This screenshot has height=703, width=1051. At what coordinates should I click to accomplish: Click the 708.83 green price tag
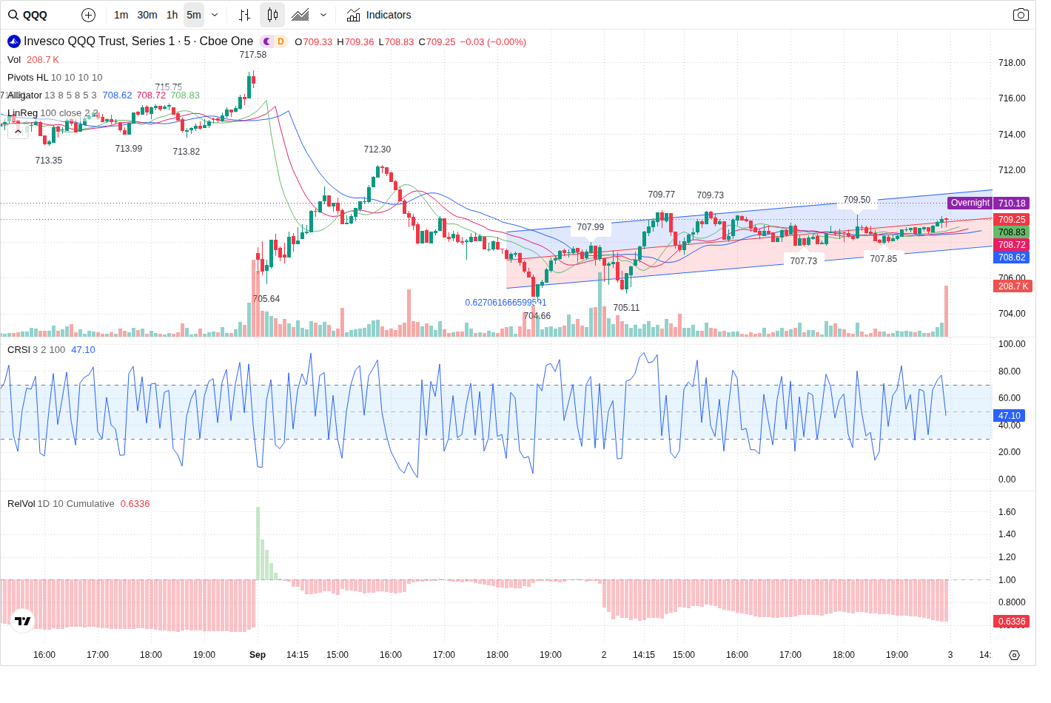pos(1012,232)
